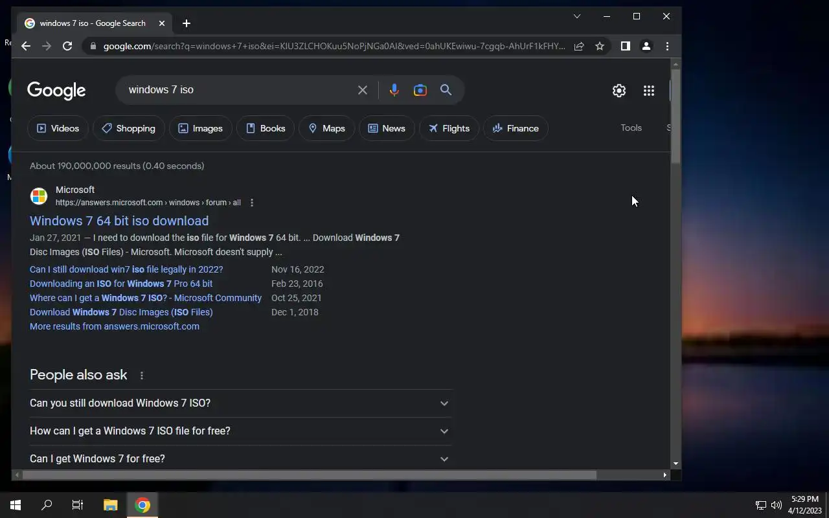Viewport: 829px width, 518px height.
Task: Open the three-dot menu next to 'People also ask'
Action: pos(141,376)
